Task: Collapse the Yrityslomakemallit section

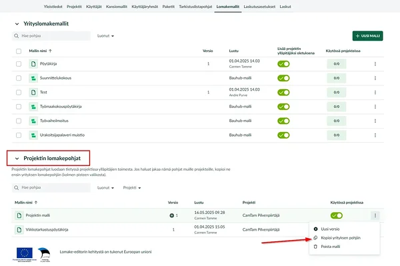Action: click(x=17, y=24)
